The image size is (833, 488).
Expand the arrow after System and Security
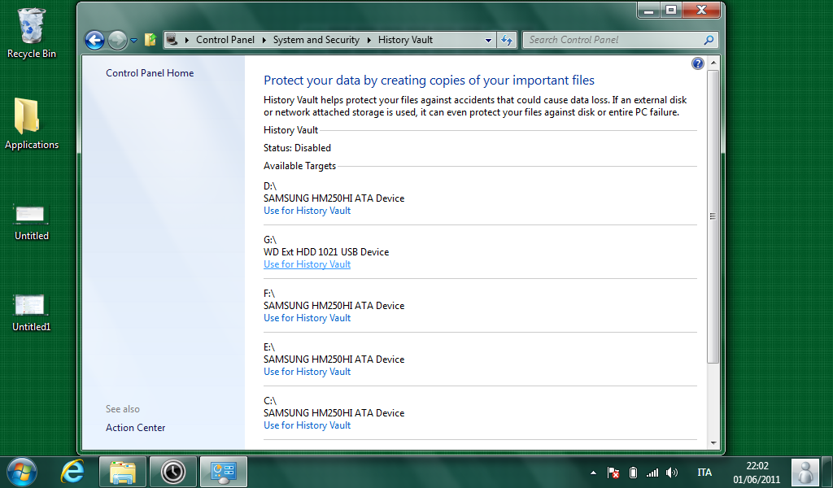click(369, 40)
